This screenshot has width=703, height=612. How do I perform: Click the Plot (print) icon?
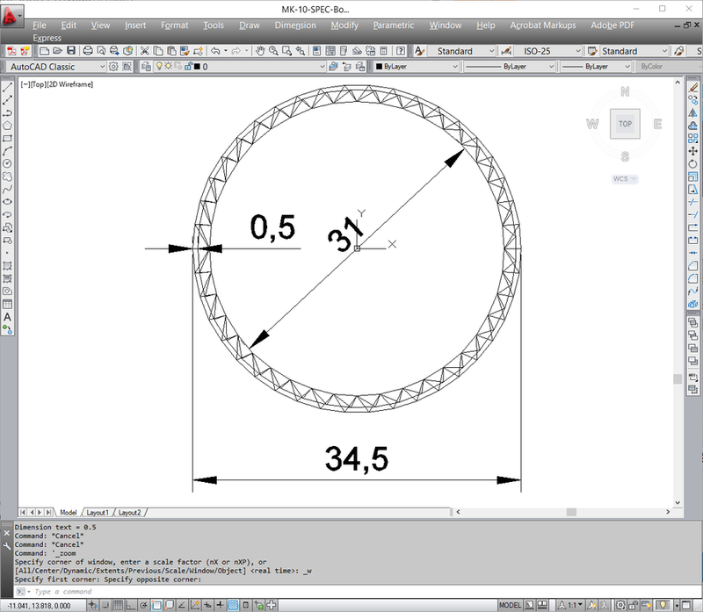[x=88, y=51]
